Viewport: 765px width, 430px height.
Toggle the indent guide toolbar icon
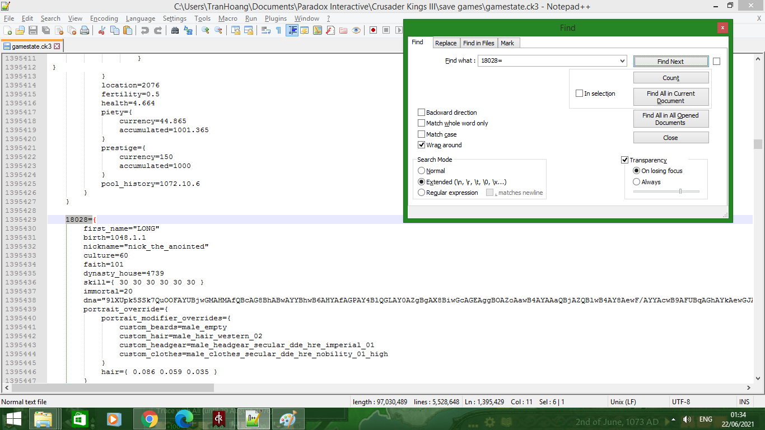click(292, 30)
